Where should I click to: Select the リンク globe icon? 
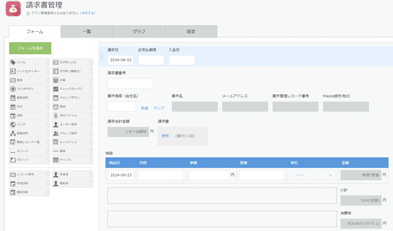coord(13,124)
